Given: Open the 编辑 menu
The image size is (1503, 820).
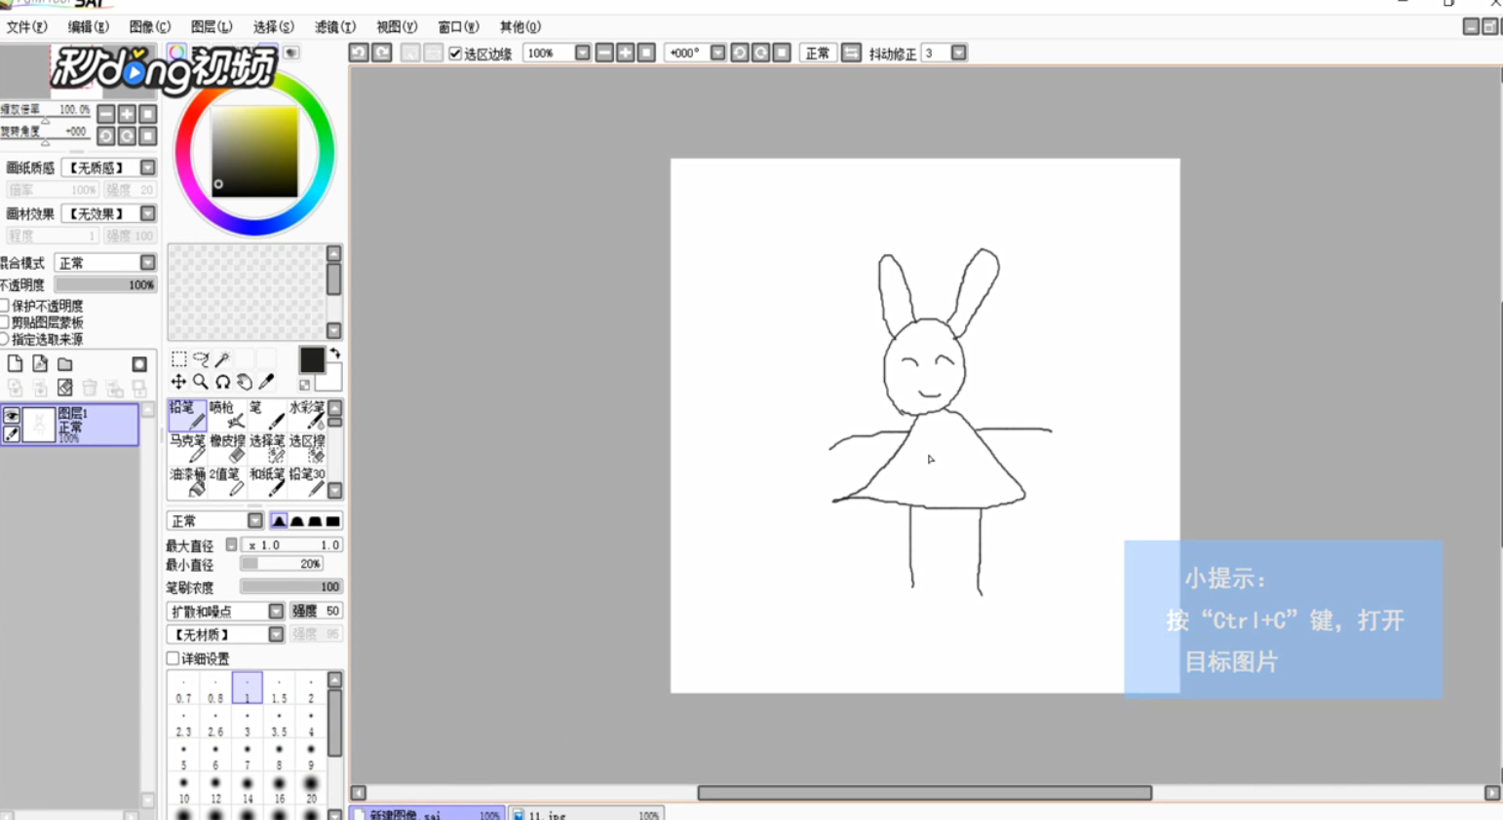Looking at the screenshot, I should [x=88, y=27].
